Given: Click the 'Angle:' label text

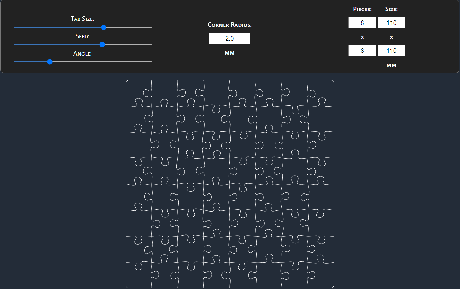Looking at the screenshot, I should [x=82, y=53].
